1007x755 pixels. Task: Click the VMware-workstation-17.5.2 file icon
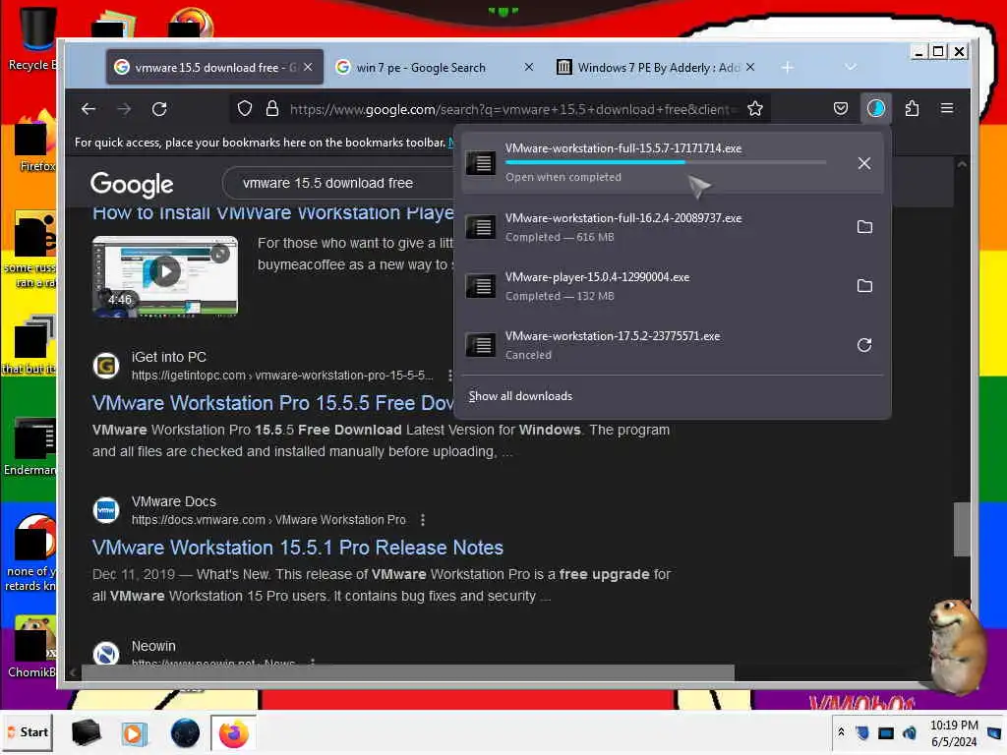pyautogui.click(x=480, y=345)
